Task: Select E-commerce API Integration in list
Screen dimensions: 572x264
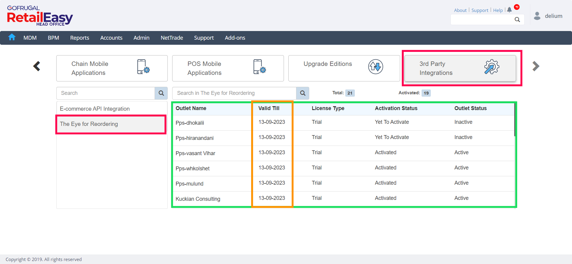Action: (x=112, y=109)
